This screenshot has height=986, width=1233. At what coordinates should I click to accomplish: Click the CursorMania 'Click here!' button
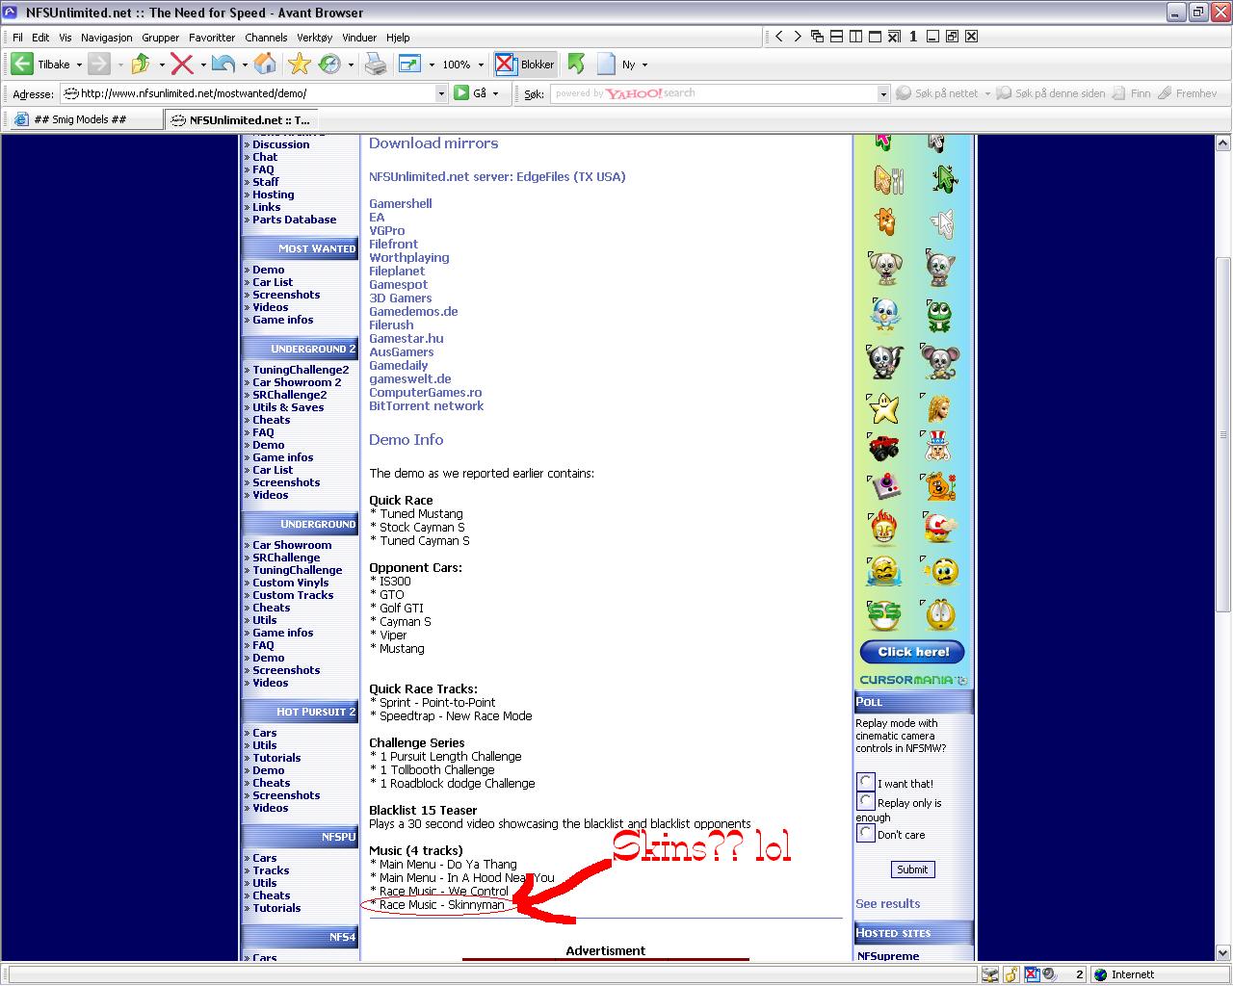pyautogui.click(x=913, y=652)
